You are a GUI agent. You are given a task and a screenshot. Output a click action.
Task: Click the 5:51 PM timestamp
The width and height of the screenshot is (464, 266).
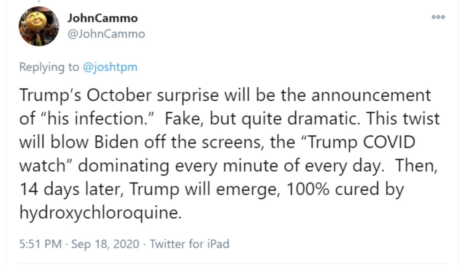click(40, 244)
